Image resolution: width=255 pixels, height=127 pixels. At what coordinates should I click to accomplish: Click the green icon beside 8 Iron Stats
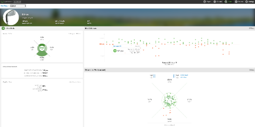(3, 28)
